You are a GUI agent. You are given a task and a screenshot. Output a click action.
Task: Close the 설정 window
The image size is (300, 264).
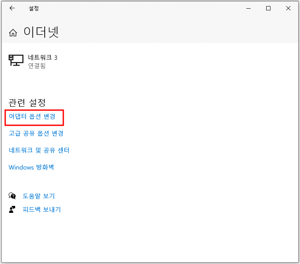point(288,8)
